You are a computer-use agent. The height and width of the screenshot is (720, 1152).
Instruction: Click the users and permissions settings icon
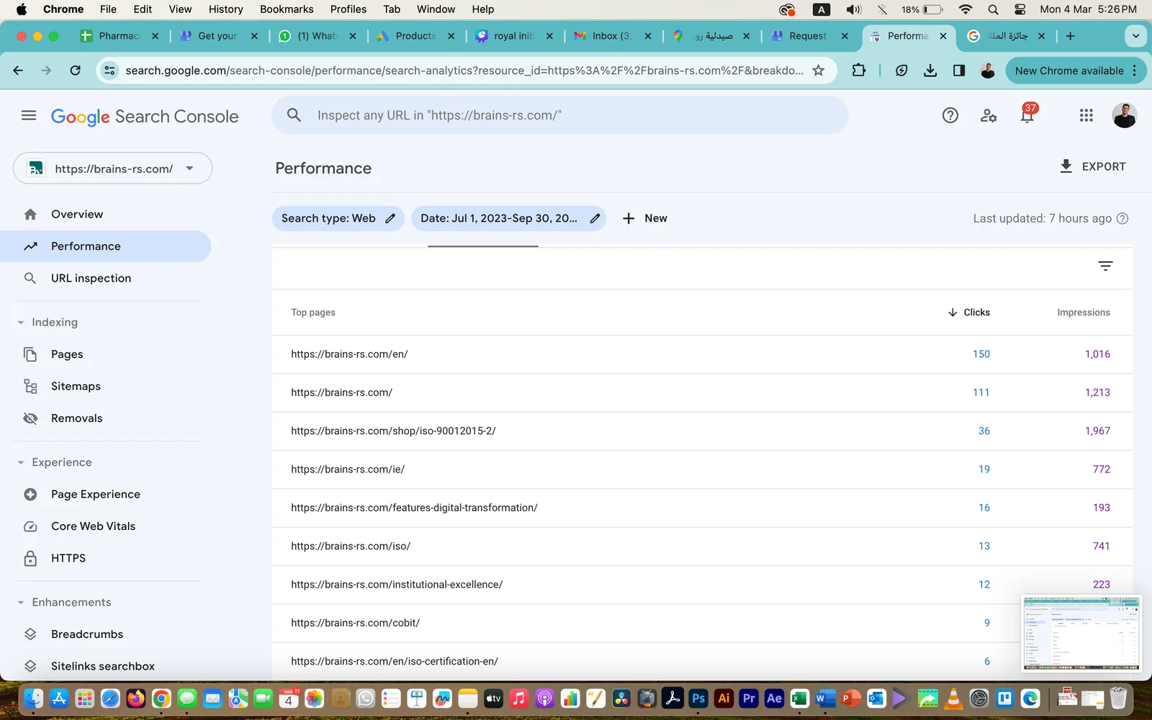(x=989, y=115)
